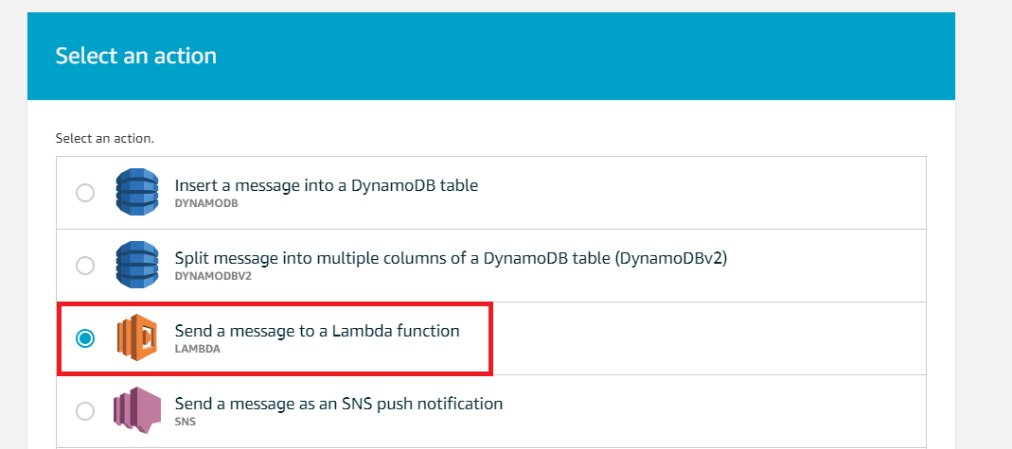This screenshot has width=1012, height=449.
Task: Click the DynamoDB database icon in first row
Action: click(x=137, y=192)
